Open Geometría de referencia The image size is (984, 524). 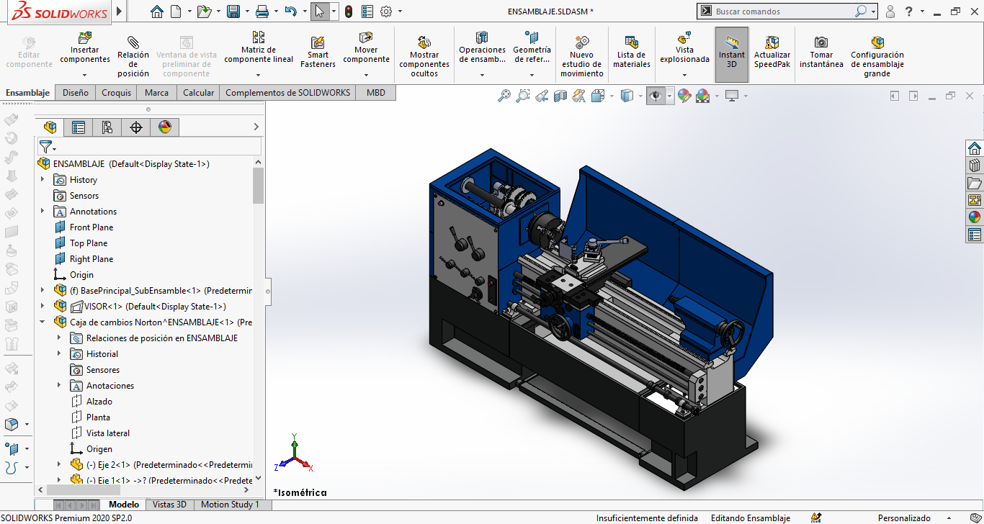532,48
